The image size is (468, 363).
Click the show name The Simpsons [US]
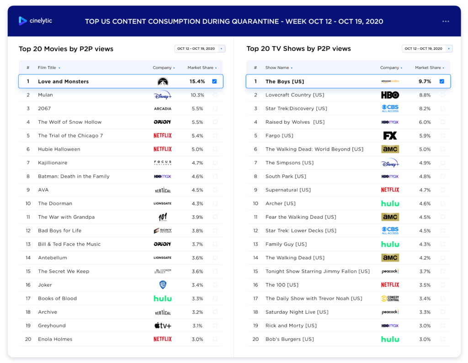[289, 163]
